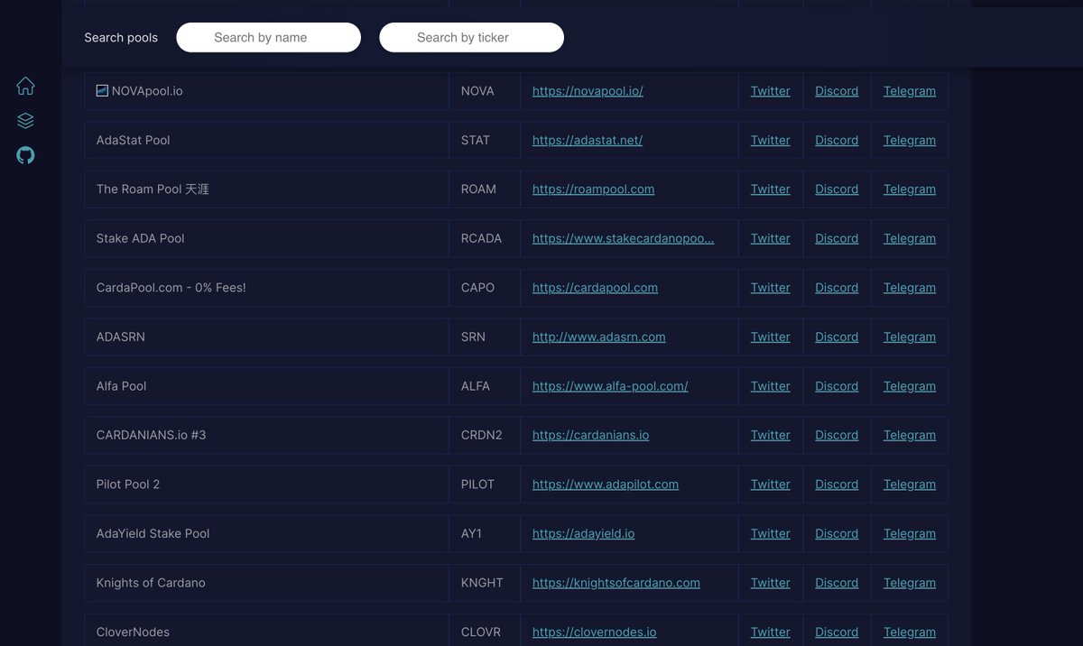Open Discord link for CardaPool.com row
The image size is (1083, 646).
click(837, 288)
